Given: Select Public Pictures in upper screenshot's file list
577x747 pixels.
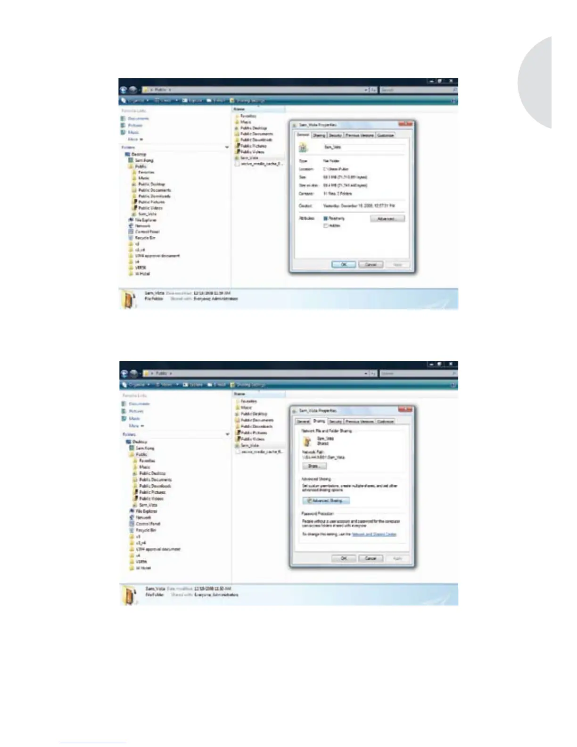Looking at the screenshot, I should click(x=253, y=146).
